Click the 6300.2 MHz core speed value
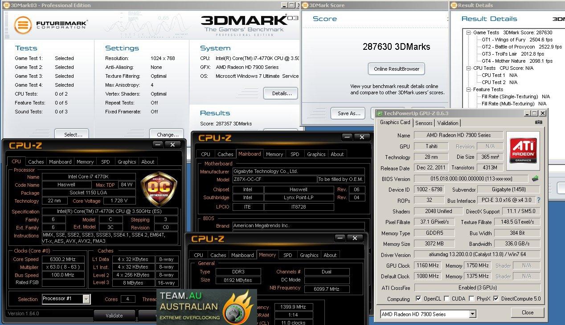This screenshot has height=325, width=565. (x=64, y=259)
